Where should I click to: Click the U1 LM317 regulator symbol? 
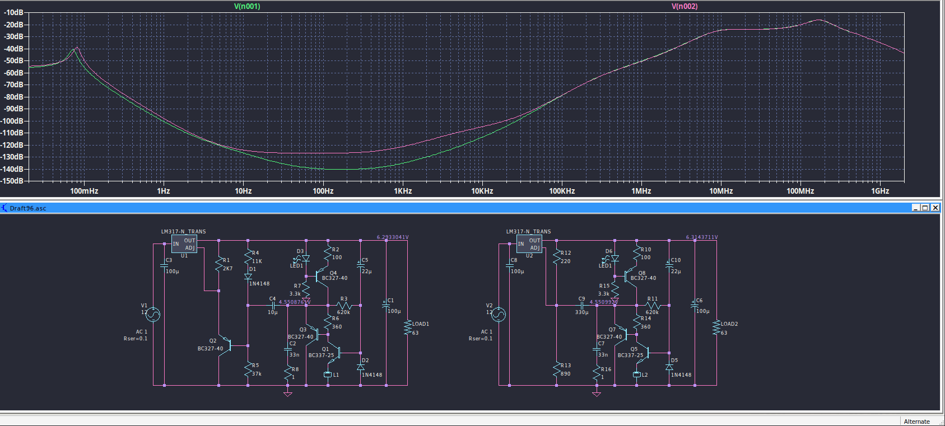pos(184,244)
